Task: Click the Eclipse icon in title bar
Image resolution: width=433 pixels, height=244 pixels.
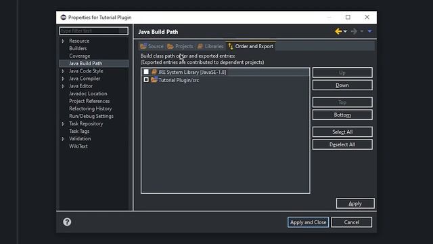Action: click(64, 18)
